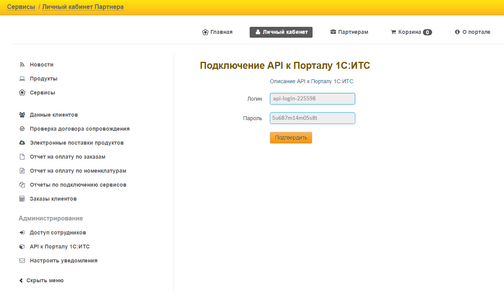Open the Главная navigation item
The image size is (504, 299).
tap(217, 32)
